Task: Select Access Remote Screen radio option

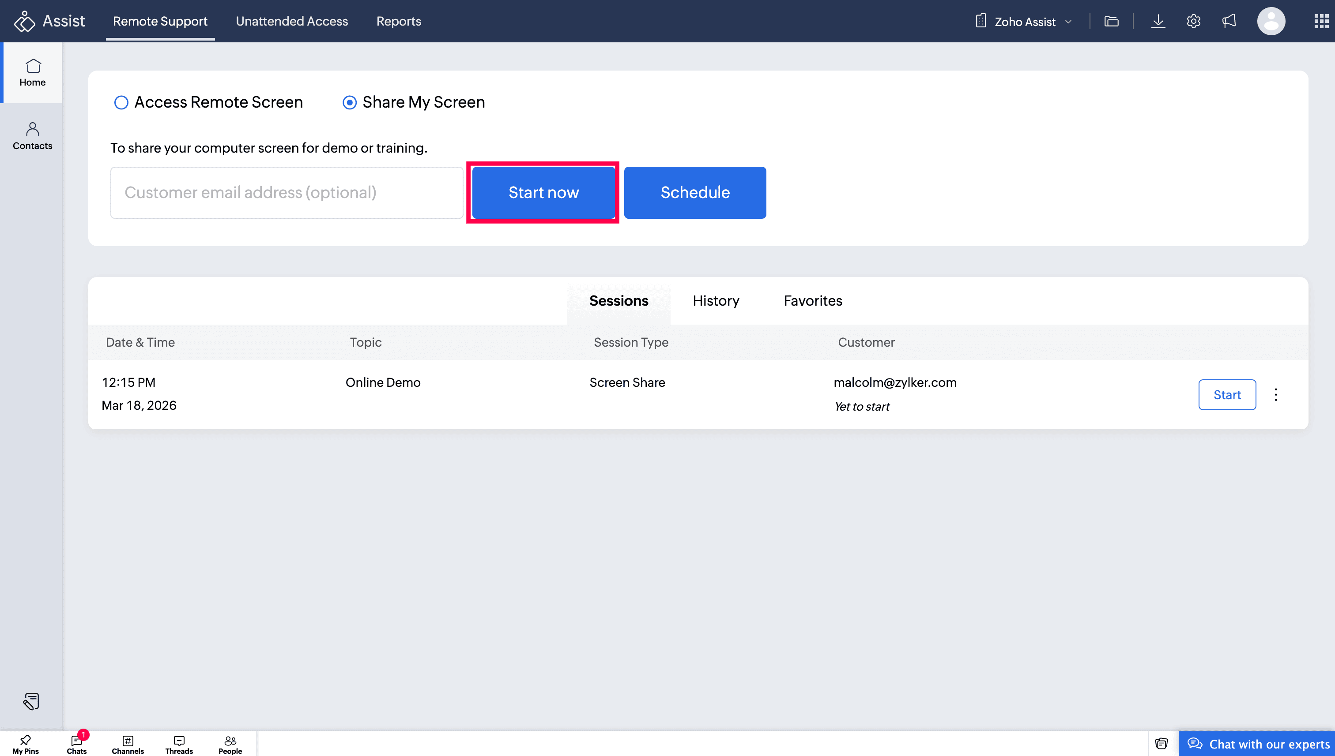Action: [121, 102]
